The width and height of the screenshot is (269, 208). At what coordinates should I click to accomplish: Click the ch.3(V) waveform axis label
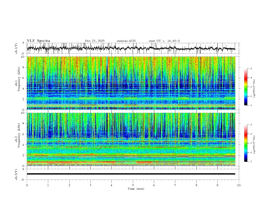pos(16,174)
